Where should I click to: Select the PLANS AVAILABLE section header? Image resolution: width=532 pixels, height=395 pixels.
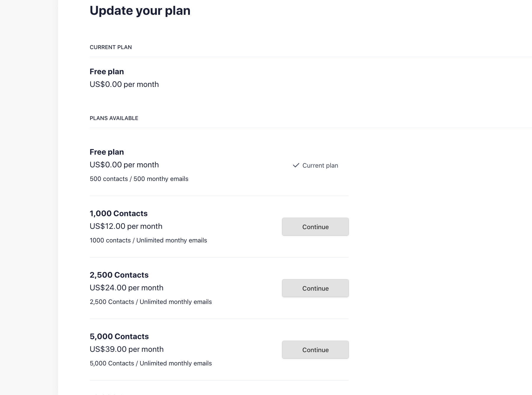click(x=114, y=118)
